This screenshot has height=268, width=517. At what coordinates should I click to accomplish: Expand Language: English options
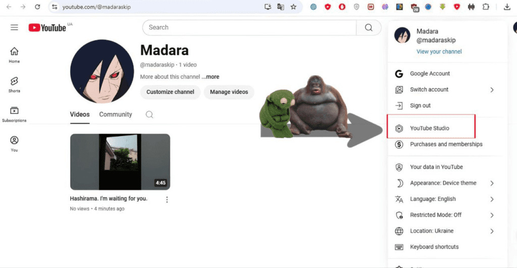447,199
